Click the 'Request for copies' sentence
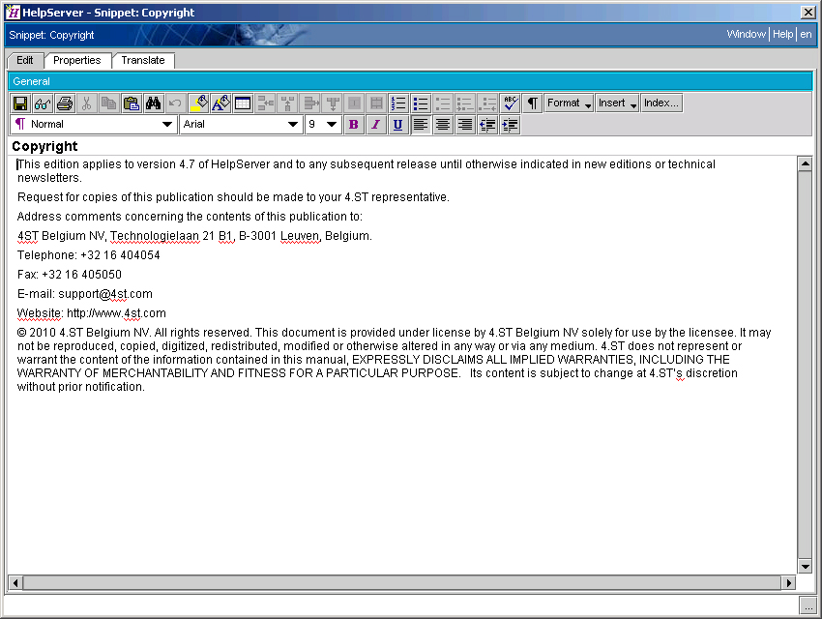Viewport: 822px width, 619px height. tap(233, 197)
